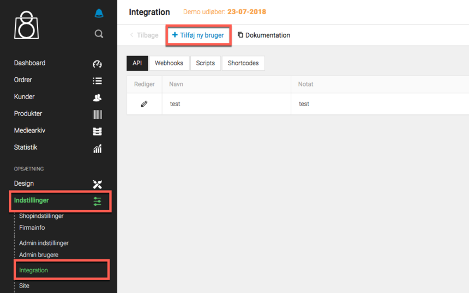The width and height of the screenshot is (469, 293).
Task: Click the Statistik chart icon
Action: coord(97,148)
